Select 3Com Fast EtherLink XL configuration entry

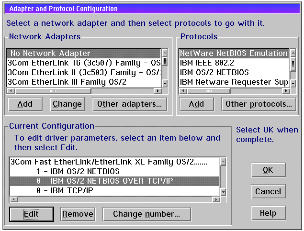point(108,162)
